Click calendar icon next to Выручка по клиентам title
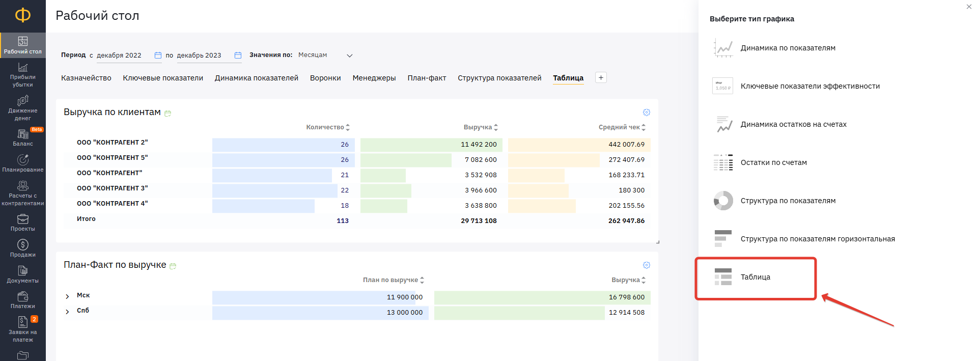The height and width of the screenshot is (361, 977). [x=168, y=113]
